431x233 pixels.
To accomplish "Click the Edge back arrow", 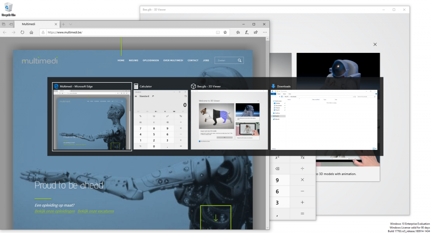I will point(5,32).
